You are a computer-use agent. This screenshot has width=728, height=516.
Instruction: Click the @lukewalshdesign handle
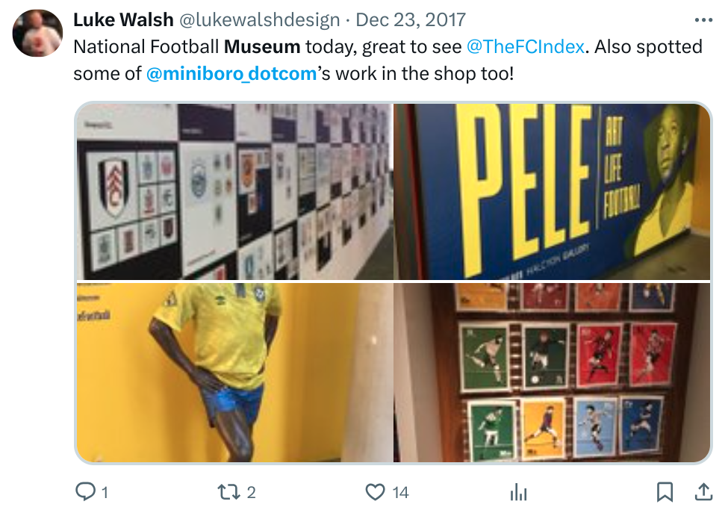[x=260, y=20]
